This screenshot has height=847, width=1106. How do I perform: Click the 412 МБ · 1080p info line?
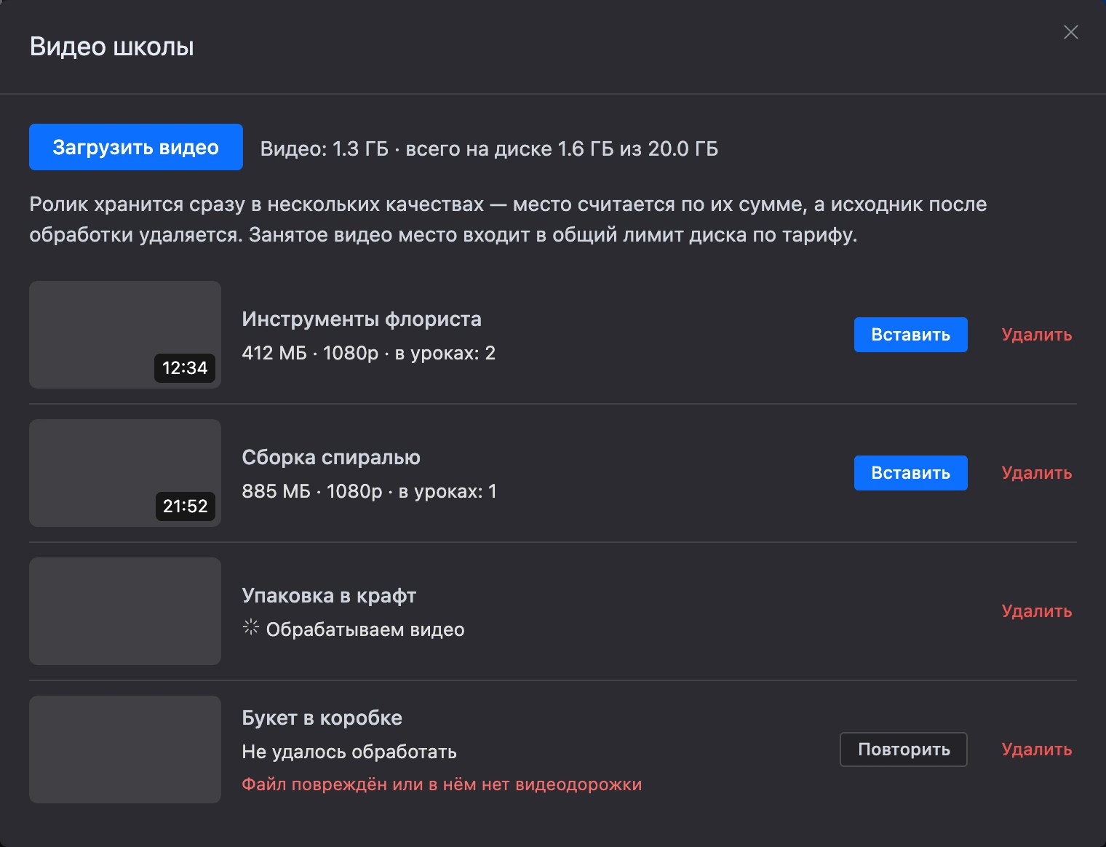click(x=368, y=354)
